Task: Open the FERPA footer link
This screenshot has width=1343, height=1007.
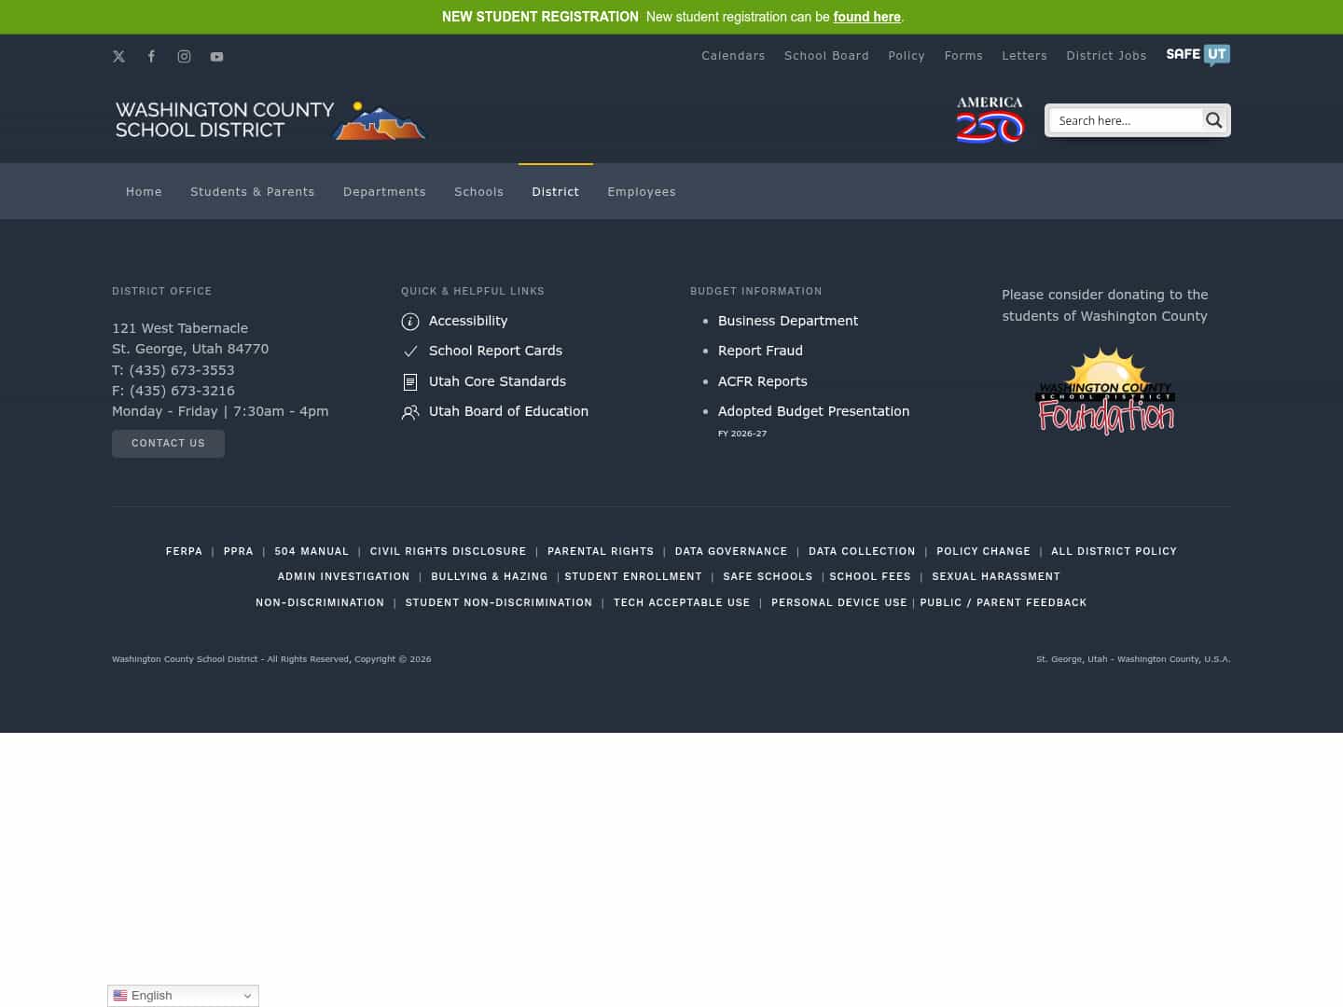Action: [184, 552]
